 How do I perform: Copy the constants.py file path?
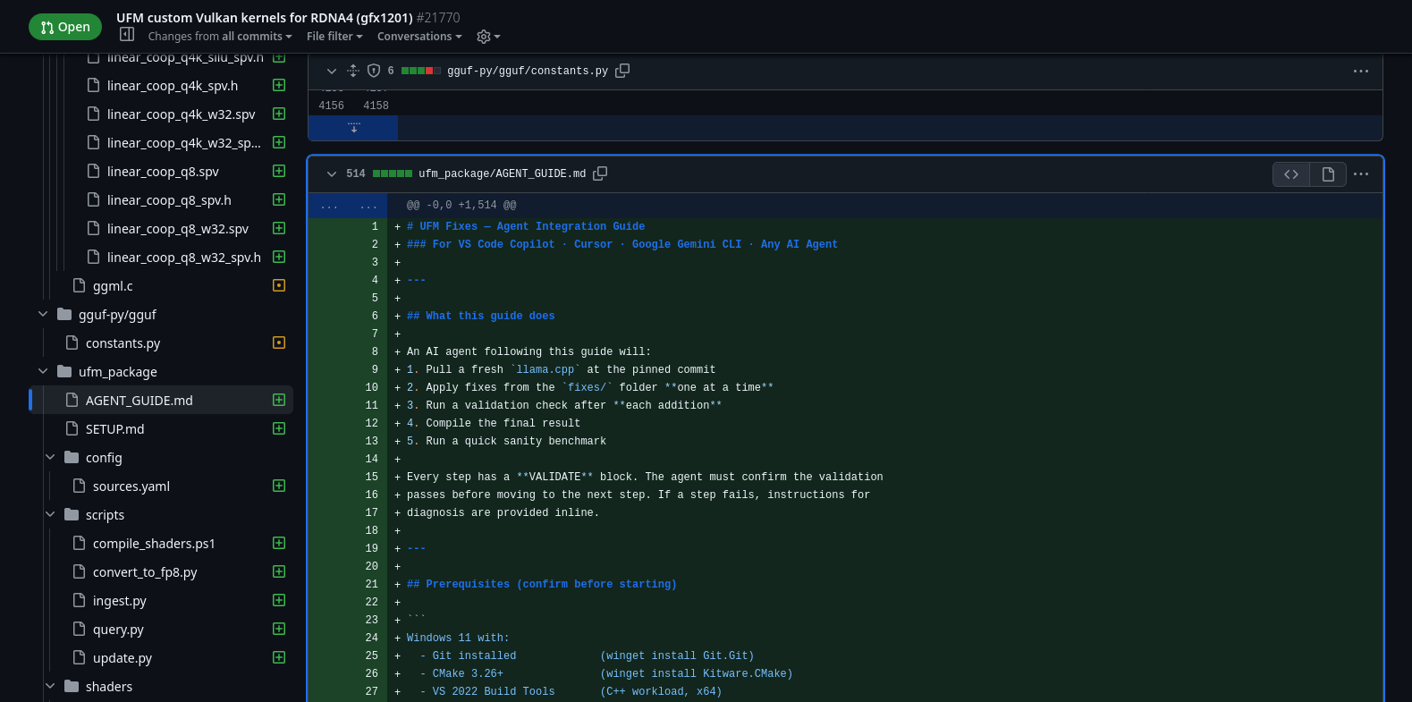[622, 71]
